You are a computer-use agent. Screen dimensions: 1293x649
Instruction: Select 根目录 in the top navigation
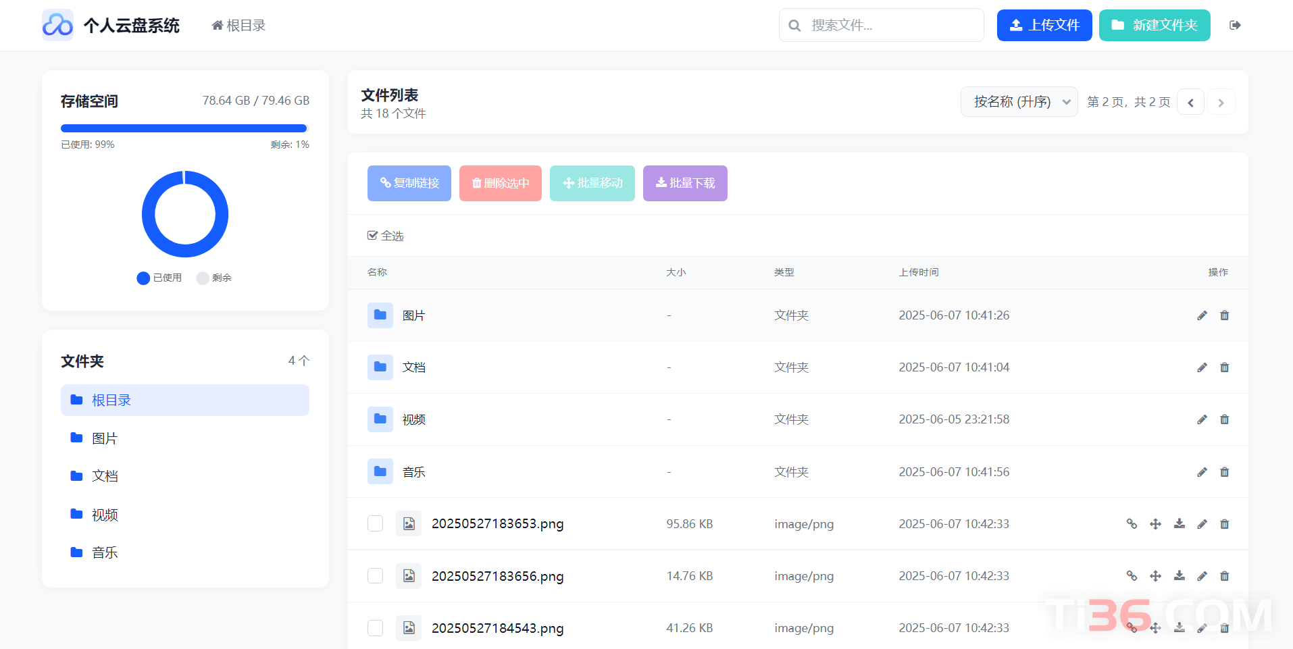point(238,25)
